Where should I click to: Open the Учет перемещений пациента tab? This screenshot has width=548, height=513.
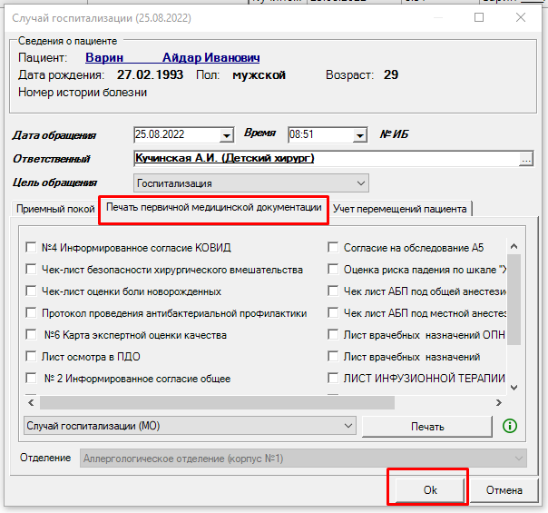[399, 209]
